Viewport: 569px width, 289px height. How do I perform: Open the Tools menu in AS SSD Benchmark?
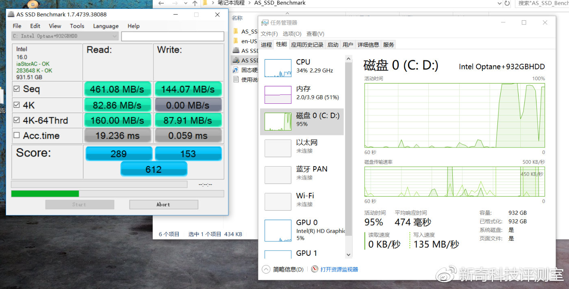pos(77,26)
